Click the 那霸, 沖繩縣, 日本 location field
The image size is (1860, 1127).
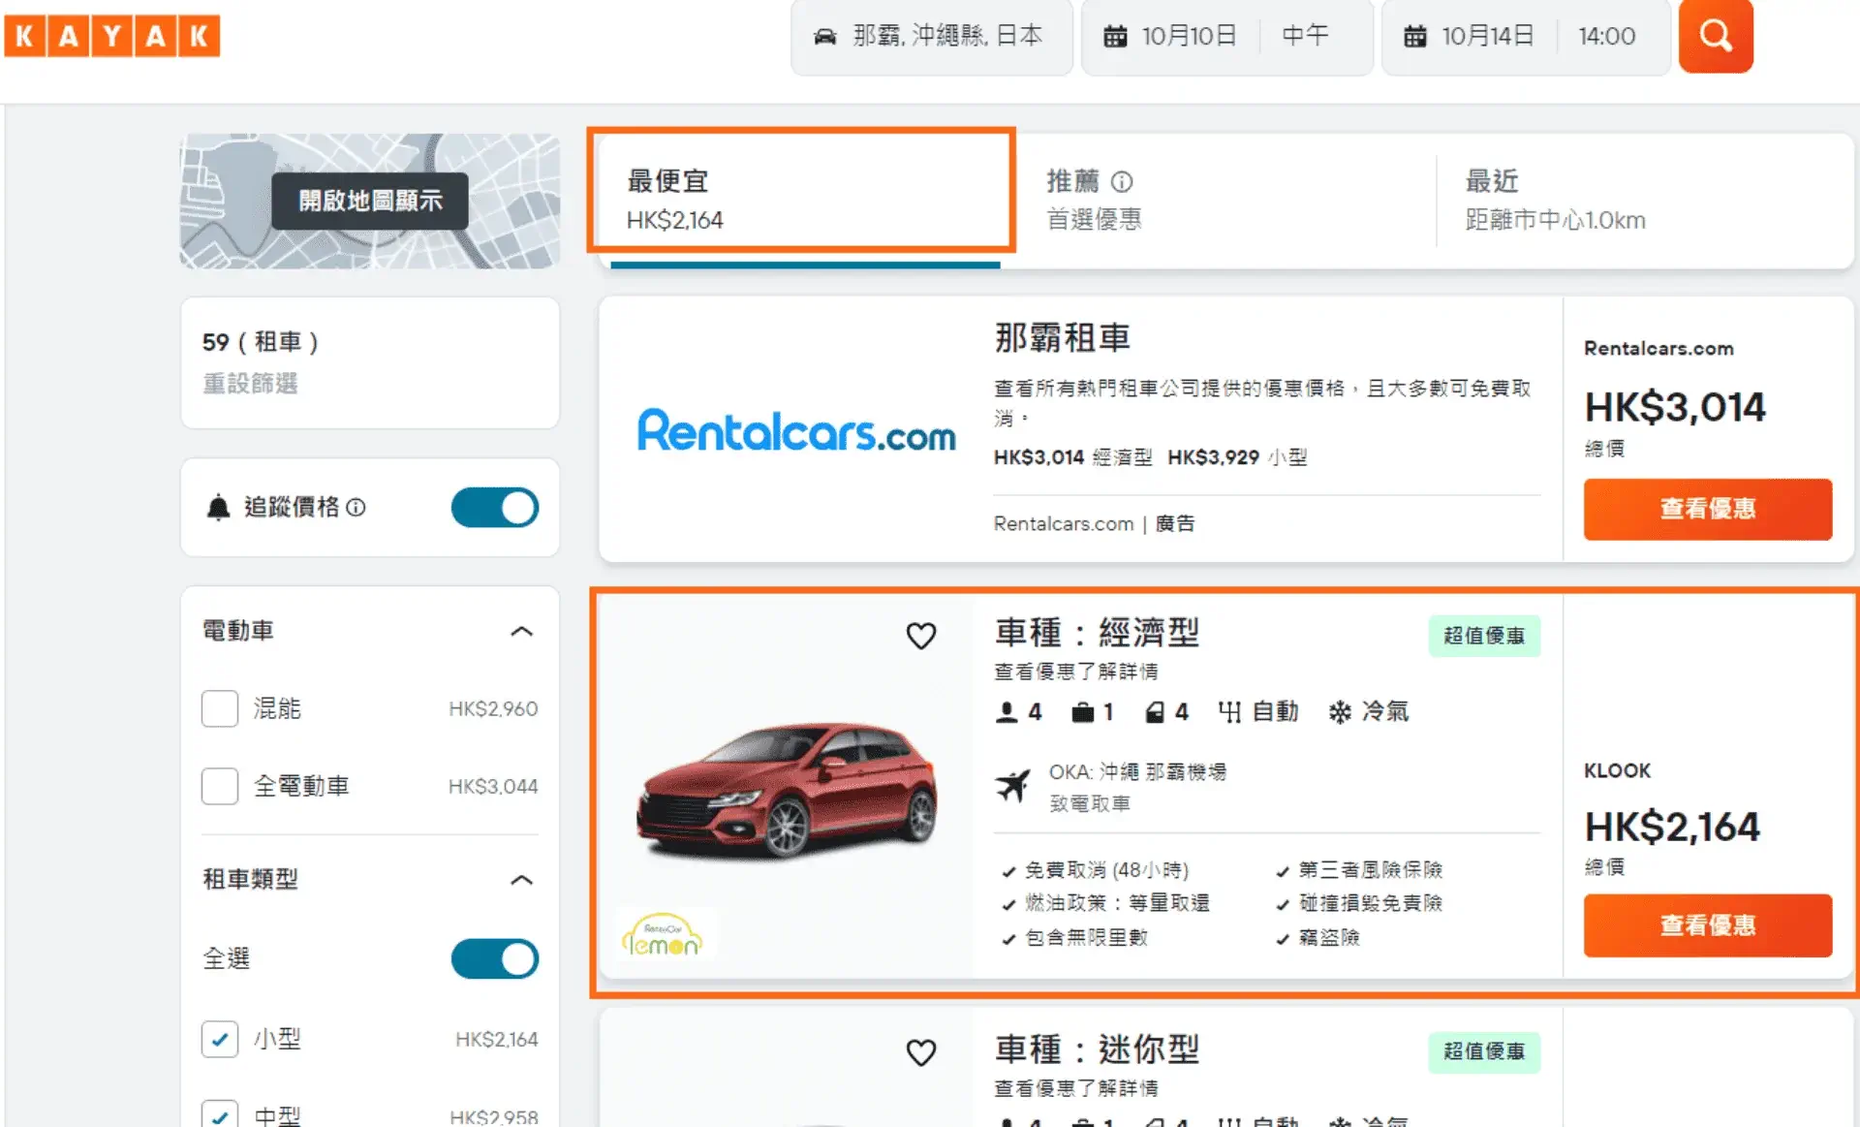(x=932, y=37)
